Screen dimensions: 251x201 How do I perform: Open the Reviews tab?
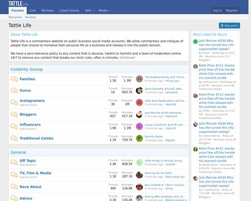(47, 11)
